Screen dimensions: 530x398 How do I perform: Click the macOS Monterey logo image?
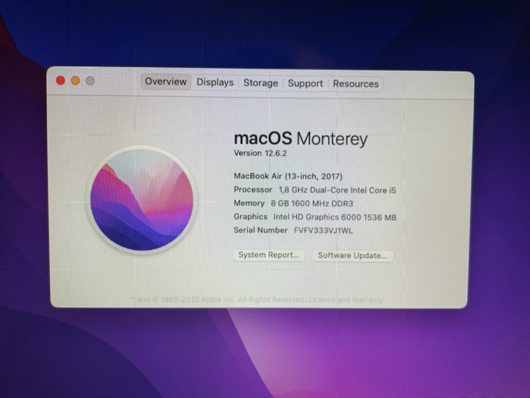point(142,200)
